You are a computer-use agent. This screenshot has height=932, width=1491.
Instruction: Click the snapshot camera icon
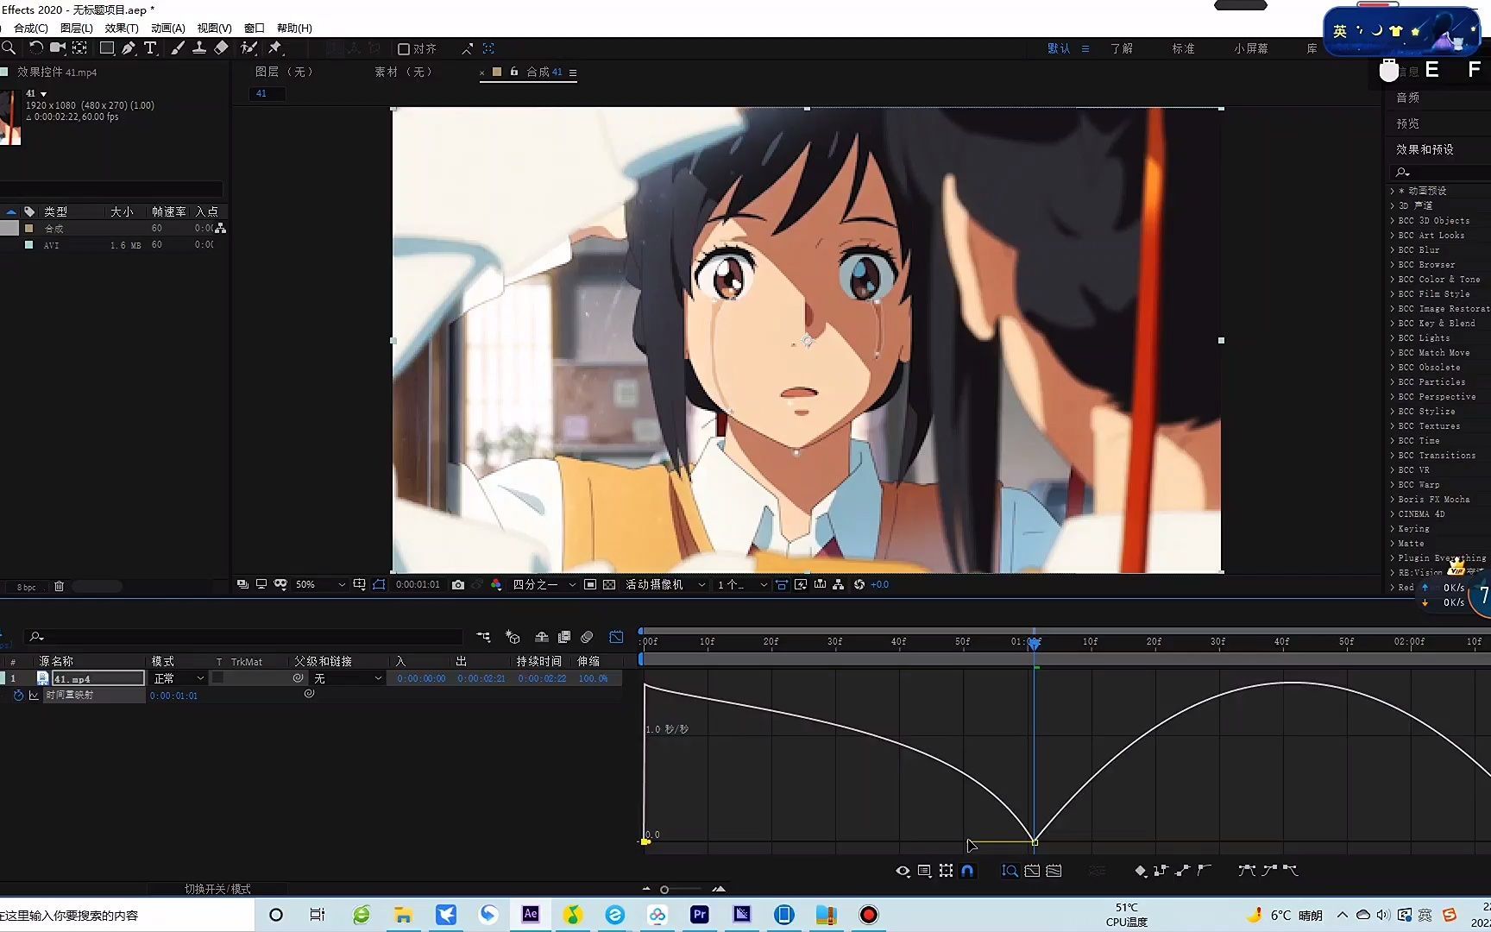(x=458, y=585)
